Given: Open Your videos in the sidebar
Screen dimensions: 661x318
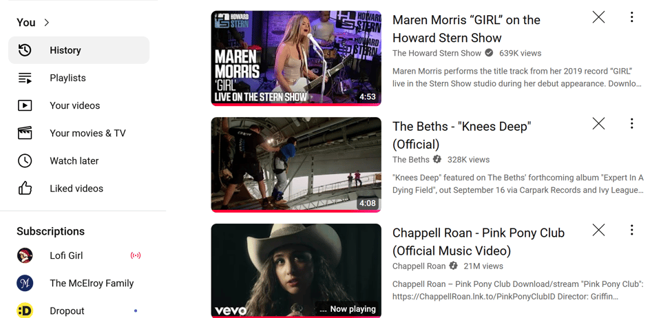Looking at the screenshot, I should 78,105.
